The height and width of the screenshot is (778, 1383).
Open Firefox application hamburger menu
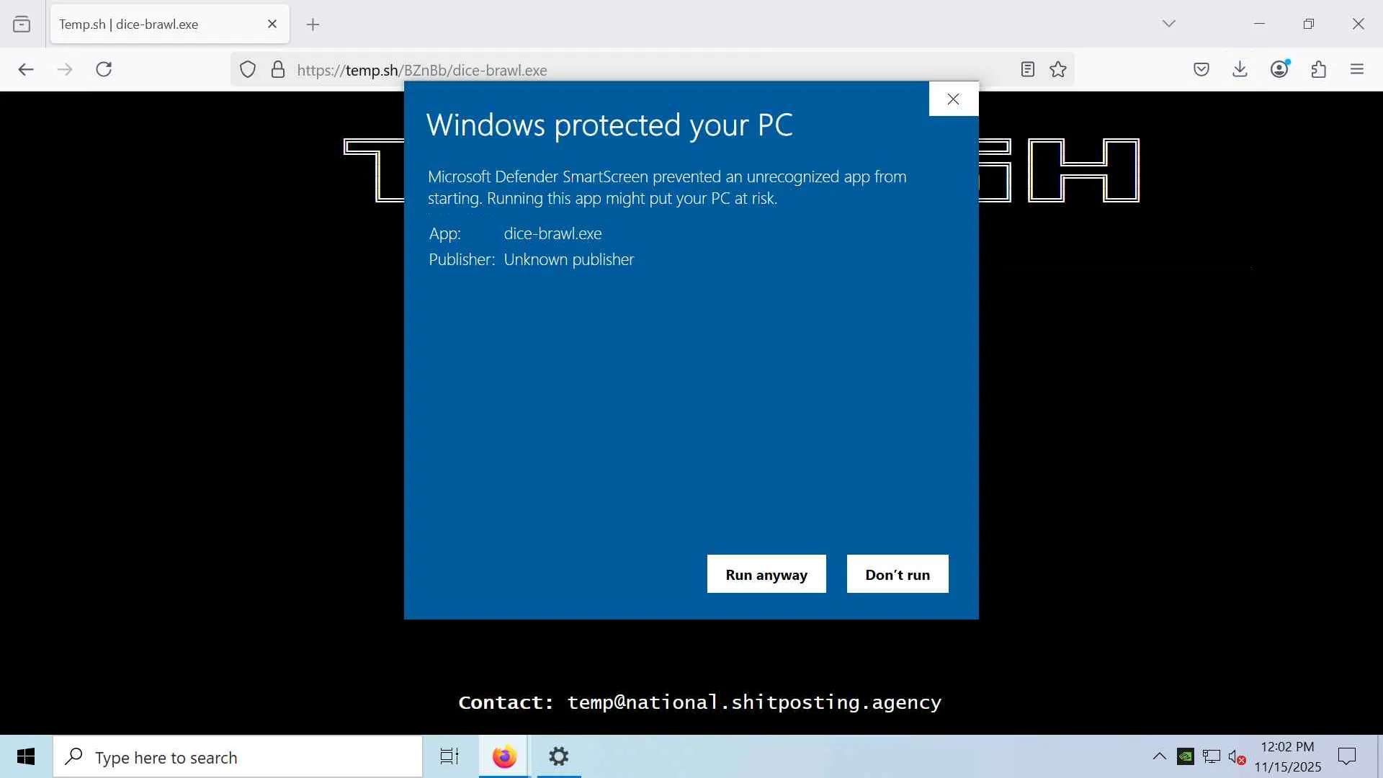[x=1357, y=69]
